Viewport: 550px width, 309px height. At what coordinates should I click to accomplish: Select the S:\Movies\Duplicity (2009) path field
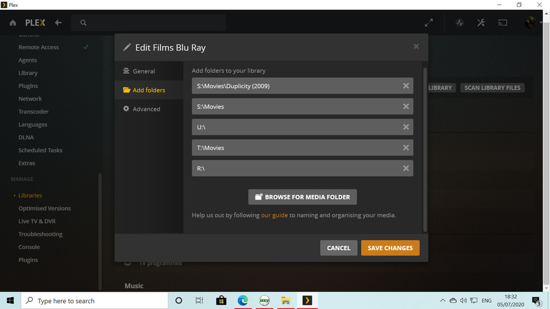point(302,86)
